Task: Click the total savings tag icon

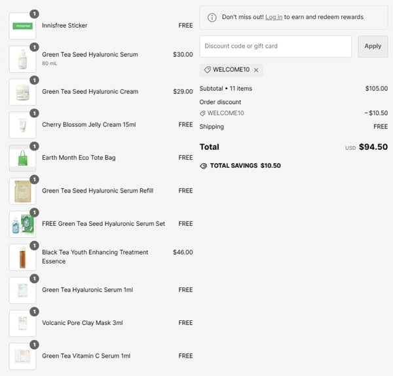Action: [x=204, y=166]
